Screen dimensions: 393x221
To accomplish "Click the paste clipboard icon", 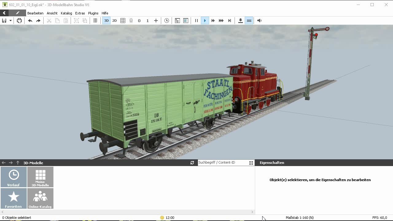I will [66, 21].
